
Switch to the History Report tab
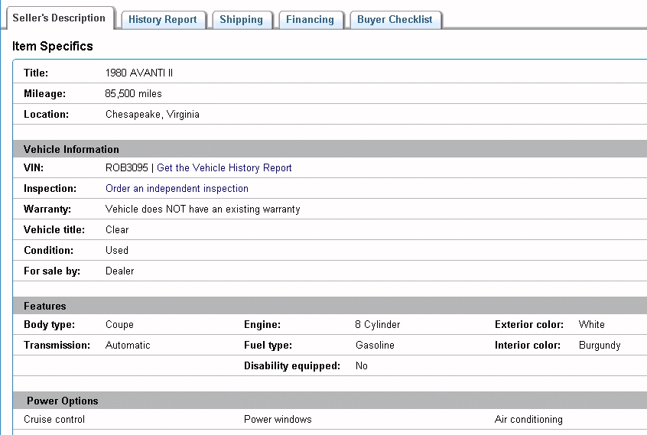(x=162, y=20)
